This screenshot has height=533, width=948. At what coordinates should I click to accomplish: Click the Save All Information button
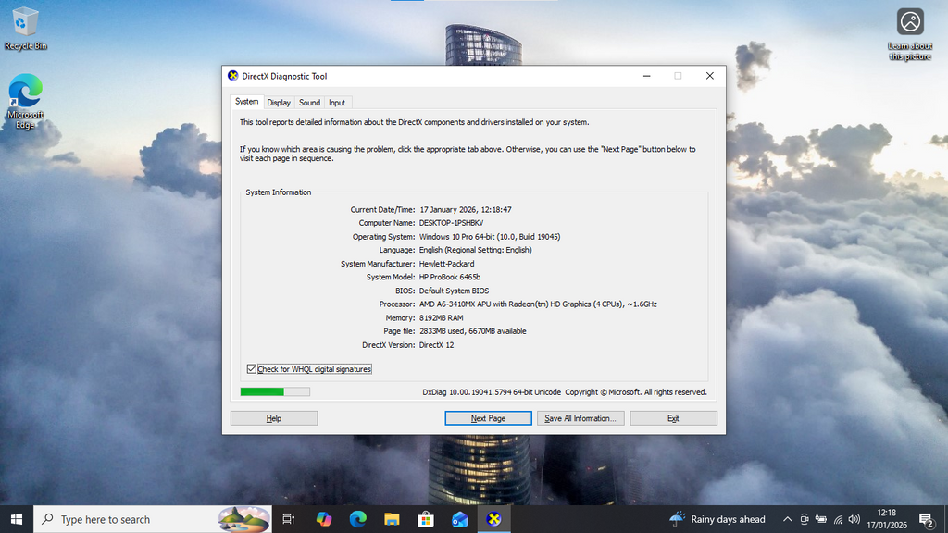[x=580, y=418]
